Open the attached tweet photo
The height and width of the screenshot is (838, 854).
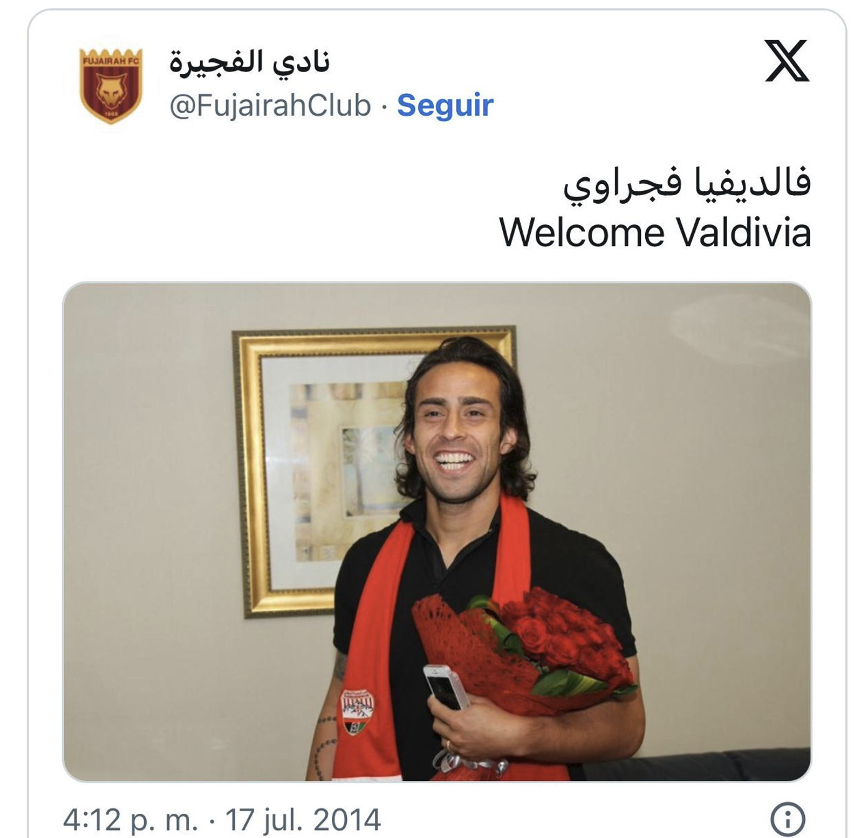click(x=437, y=532)
